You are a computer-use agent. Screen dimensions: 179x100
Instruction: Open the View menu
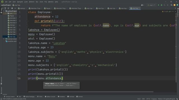coord(14,2)
